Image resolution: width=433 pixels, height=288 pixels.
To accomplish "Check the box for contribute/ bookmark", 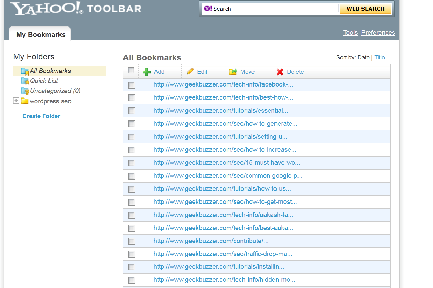I will coord(132,241).
